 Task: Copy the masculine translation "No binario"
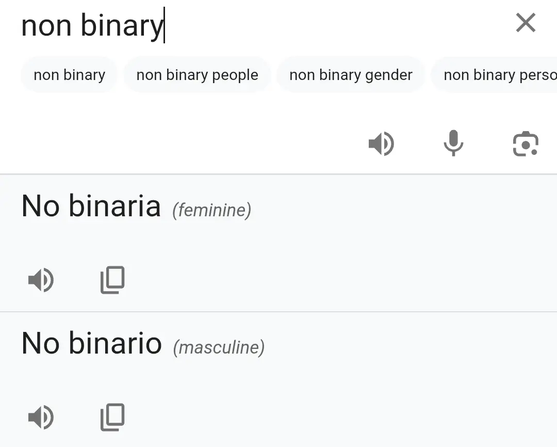(112, 417)
